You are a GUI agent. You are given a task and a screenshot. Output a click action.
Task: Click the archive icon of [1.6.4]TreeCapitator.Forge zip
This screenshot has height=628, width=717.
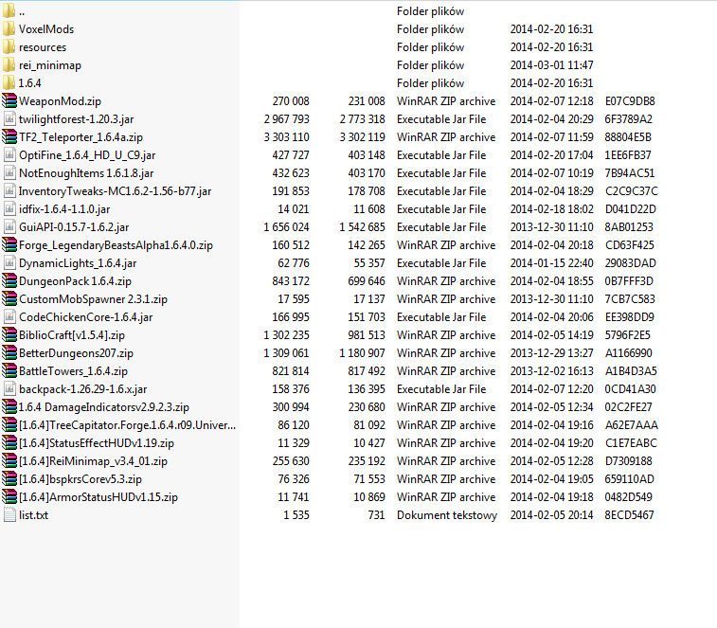(x=9, y=425)
